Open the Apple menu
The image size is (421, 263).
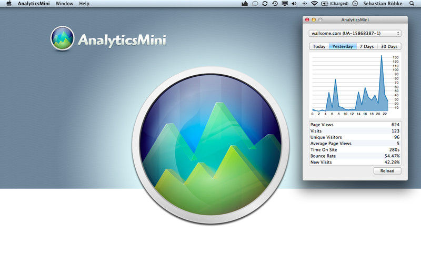coord(9,4)
